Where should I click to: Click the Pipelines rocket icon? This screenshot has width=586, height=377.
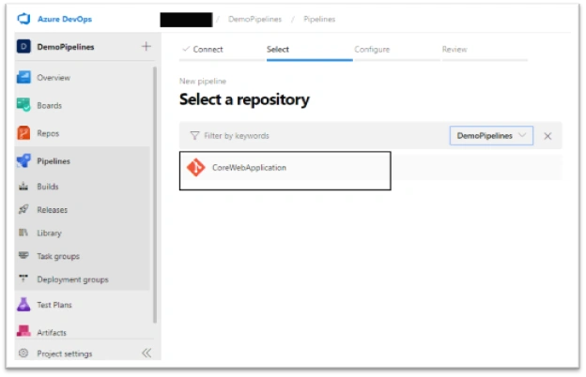(x=23, y=161)
